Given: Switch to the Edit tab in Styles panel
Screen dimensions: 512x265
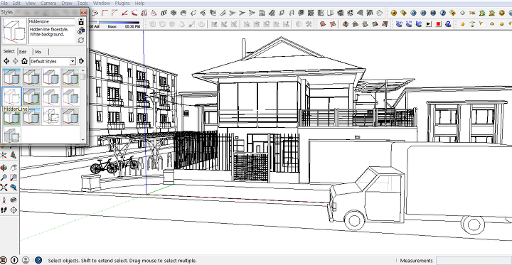Looking at the screenshot, I should pos(23,52).
